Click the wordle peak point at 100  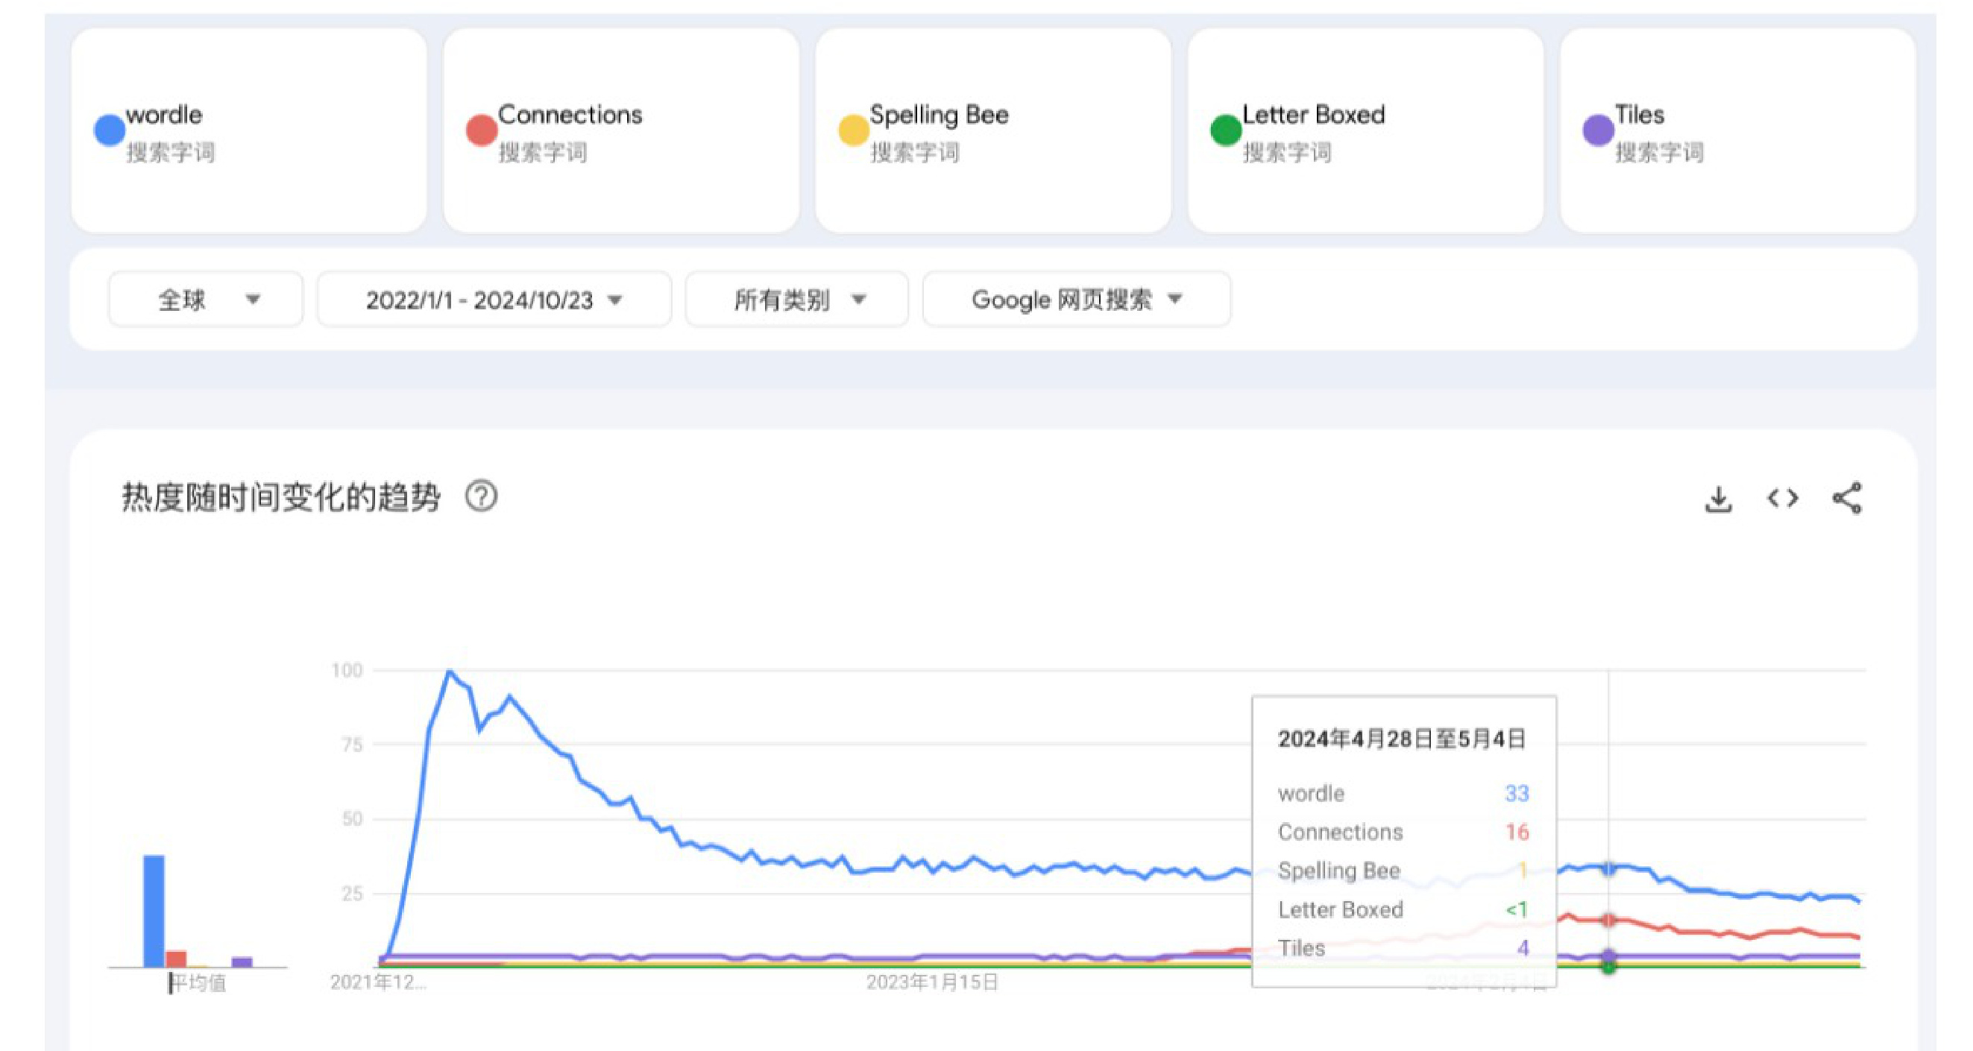click(450, 672)
